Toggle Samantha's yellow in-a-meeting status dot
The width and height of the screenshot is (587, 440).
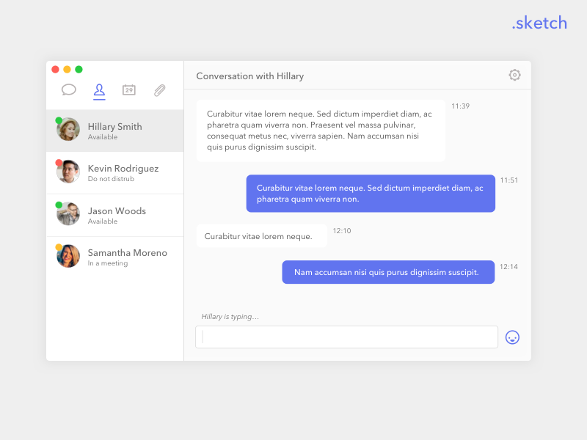59,247
